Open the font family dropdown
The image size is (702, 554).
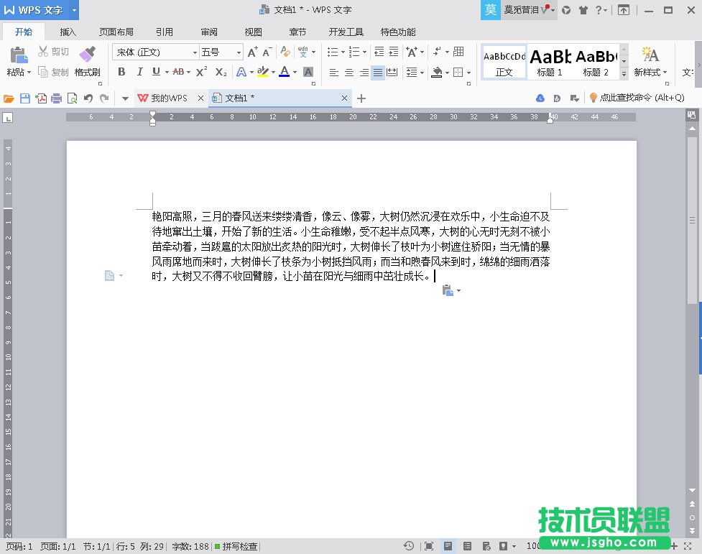pos(195,52)
